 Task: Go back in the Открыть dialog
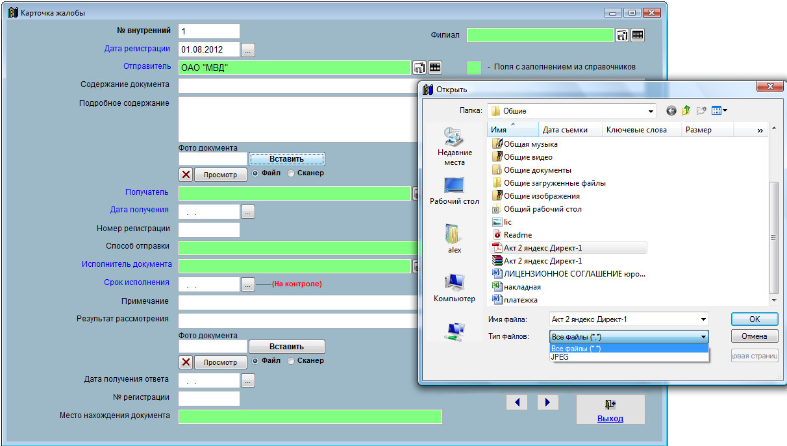671,110
